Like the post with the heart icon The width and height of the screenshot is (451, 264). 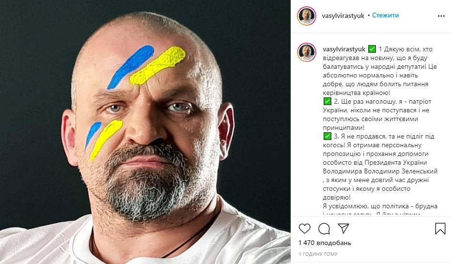pyautogui.click(x=305, y=228)
